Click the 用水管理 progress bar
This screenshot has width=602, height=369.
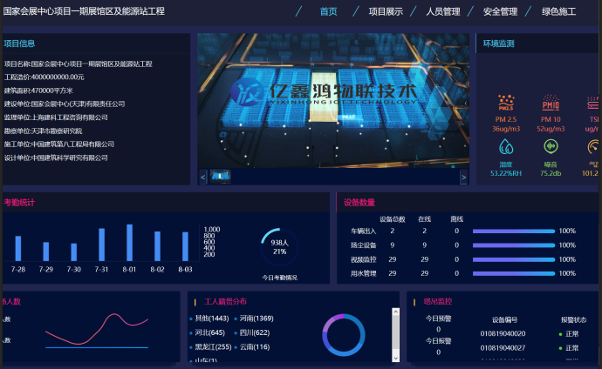point(514,273)
